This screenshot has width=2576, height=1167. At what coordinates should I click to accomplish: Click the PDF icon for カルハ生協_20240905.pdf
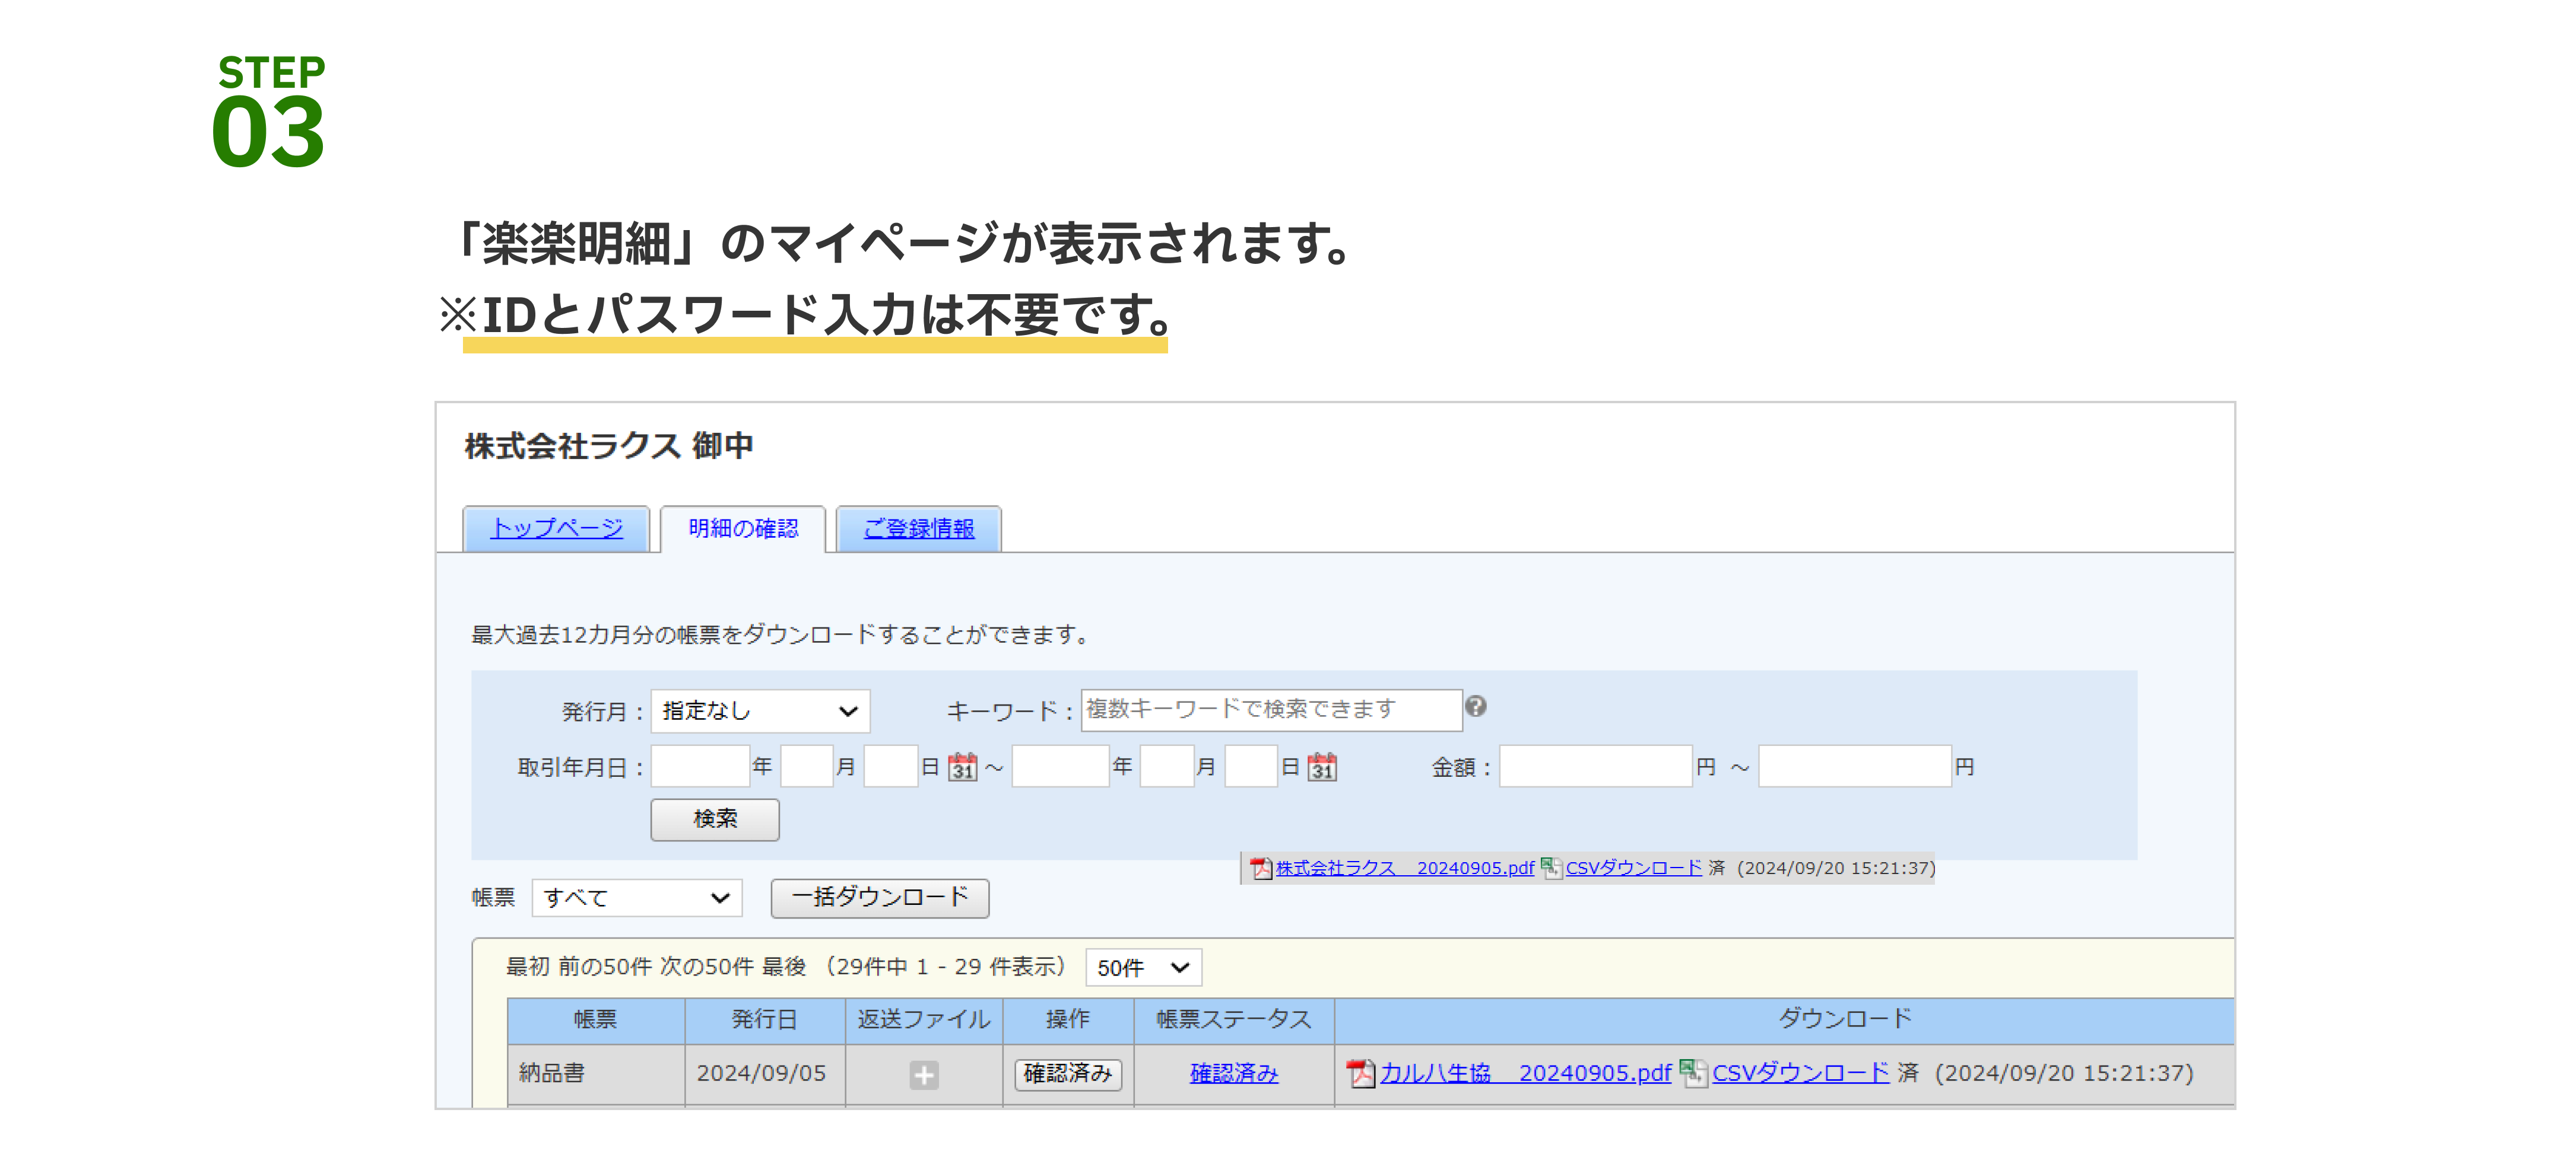(x=1362, y=1073)
